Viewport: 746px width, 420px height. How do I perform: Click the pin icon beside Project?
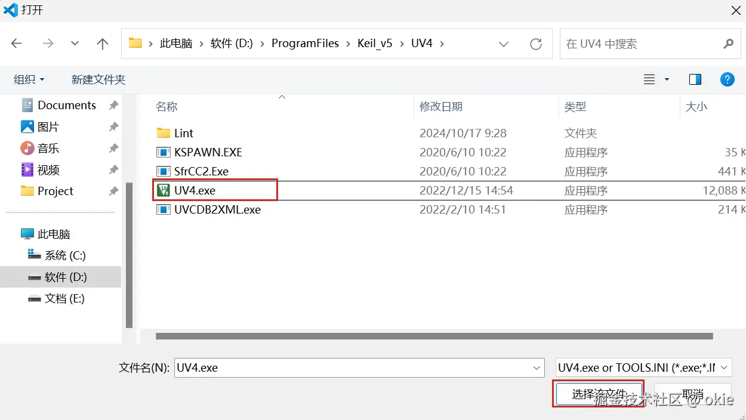click(113, 191)
